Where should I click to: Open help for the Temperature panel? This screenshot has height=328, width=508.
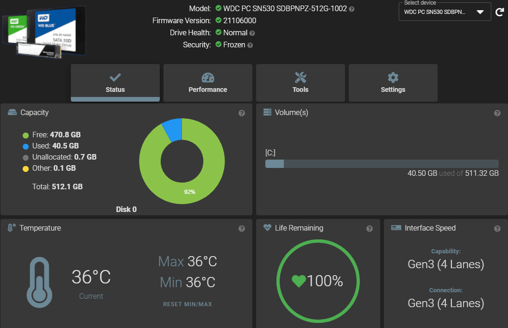pos(242,228)
